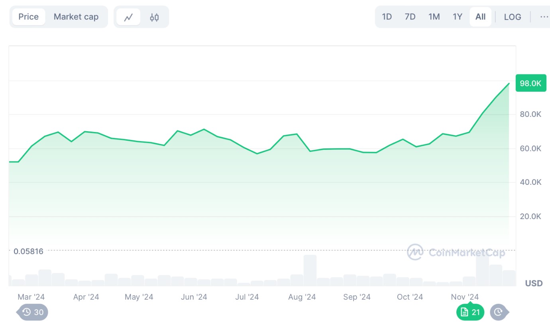Screen dimensions: 550x322
Task: Select the Price tab
Action: tap(28, 17)
